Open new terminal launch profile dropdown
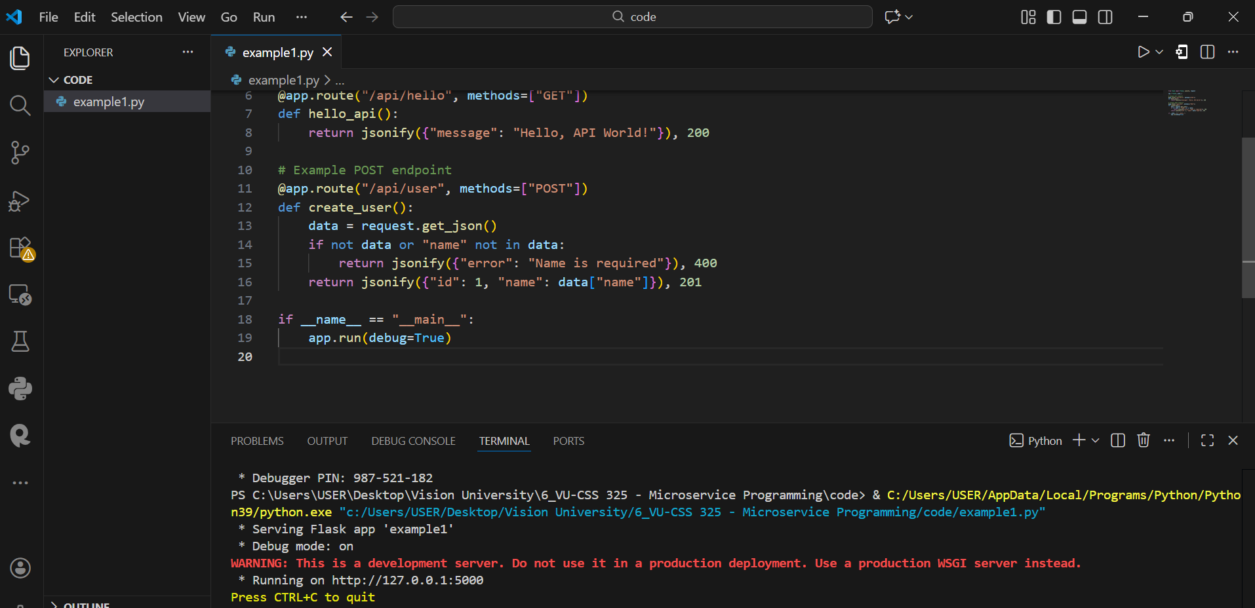The image size is (1255, 608). pyautogui.click(x=1095, y=441)
